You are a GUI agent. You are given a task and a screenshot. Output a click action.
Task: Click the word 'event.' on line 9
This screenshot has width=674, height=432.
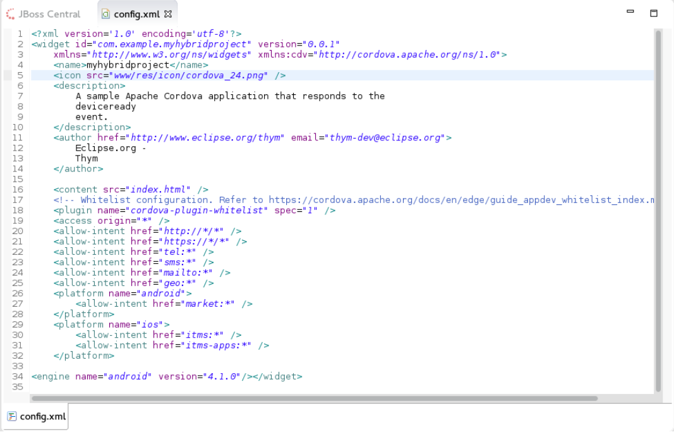(92, 116)
